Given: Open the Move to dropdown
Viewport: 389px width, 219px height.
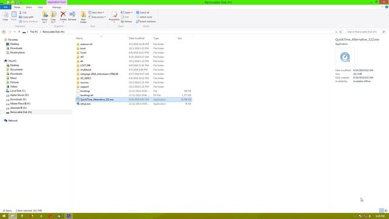Looking at the screenshot, I should click(44, 17).
